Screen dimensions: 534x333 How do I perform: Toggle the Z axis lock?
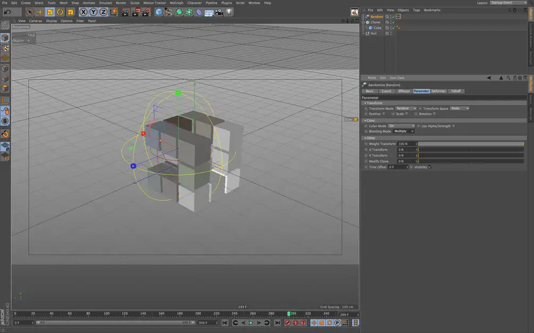point(104,12)
